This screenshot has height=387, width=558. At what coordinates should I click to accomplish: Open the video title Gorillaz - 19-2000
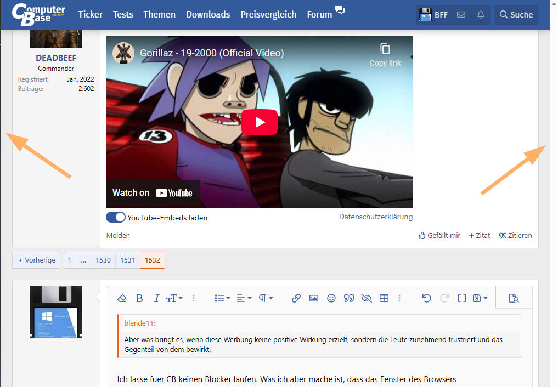tap(212, 53)
